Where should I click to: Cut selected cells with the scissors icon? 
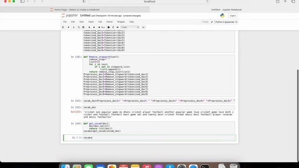74,27
